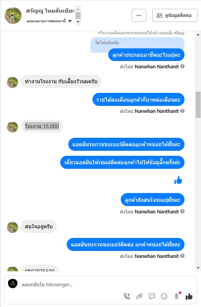Expand มอบหมายการสนทนานี้ assignment dropdown
This screenshot has width=201, height=307.
(x=70, y=21)
